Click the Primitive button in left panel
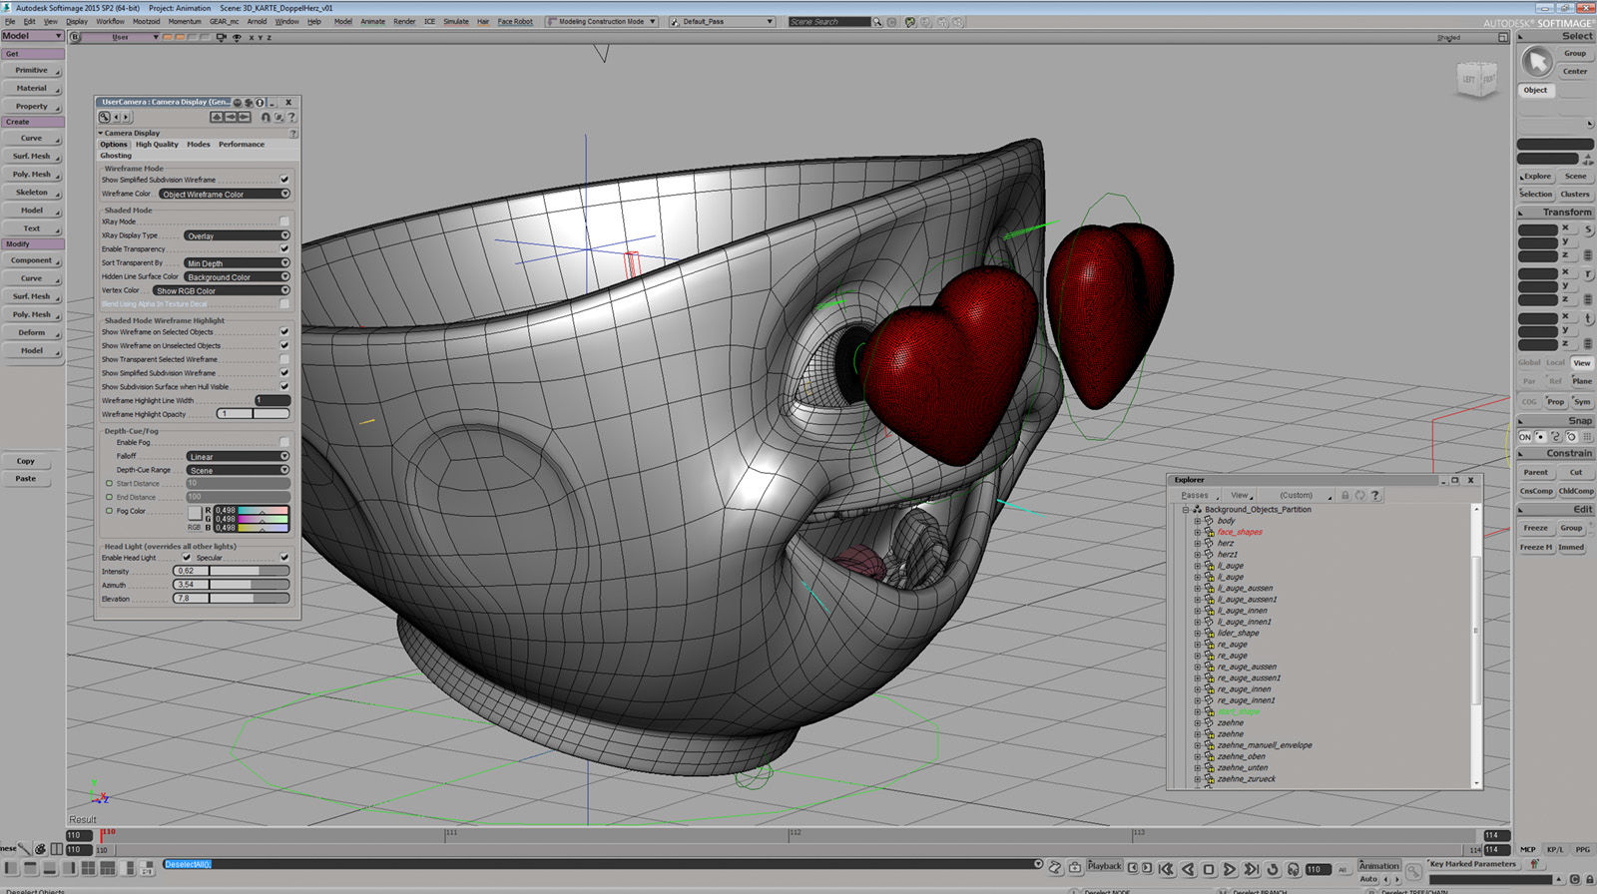This screenshot has height=894, width=1597. pos(32,70)
